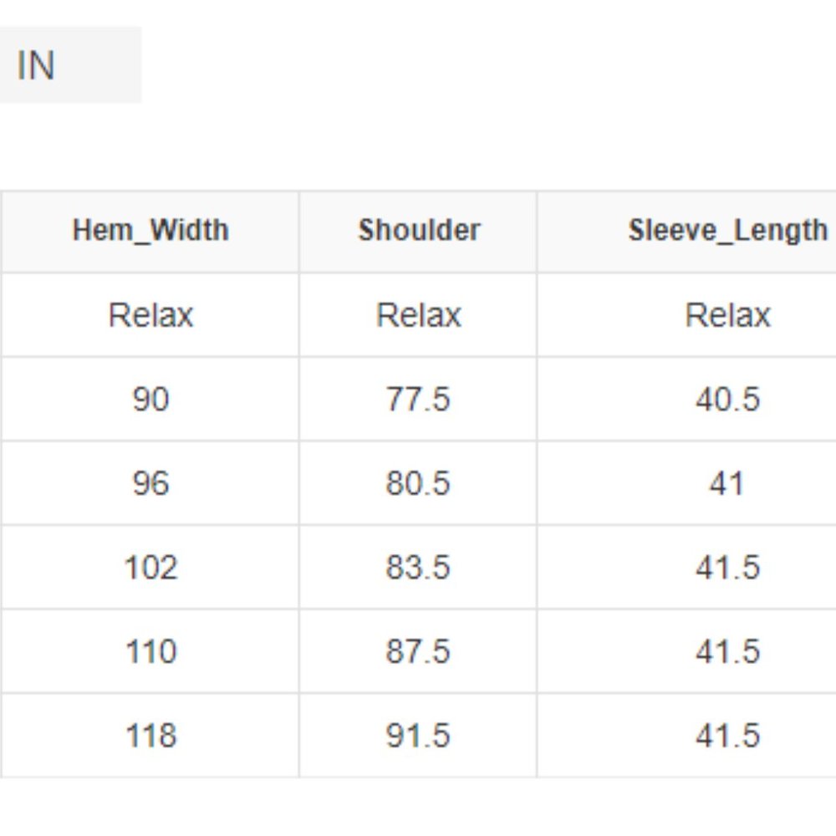Click sleeve length in the 118 row

(x=728, y=735)
